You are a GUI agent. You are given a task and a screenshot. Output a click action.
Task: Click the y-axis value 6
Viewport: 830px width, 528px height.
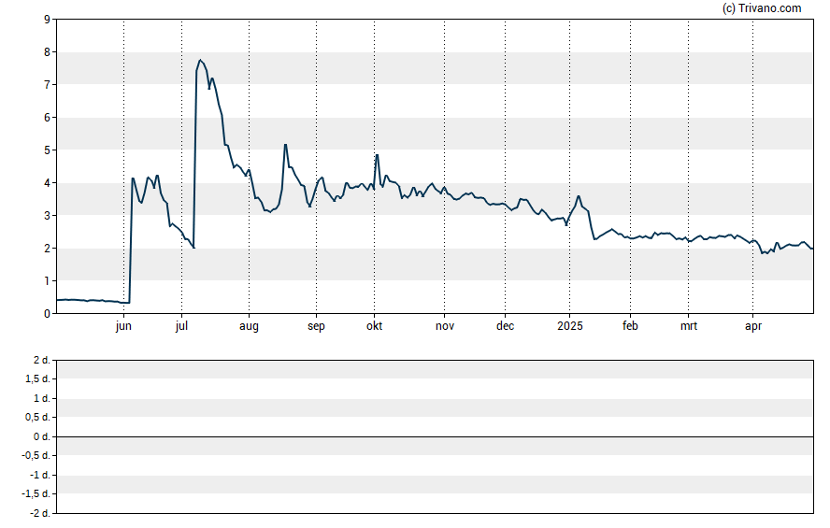tap(47, 118)
